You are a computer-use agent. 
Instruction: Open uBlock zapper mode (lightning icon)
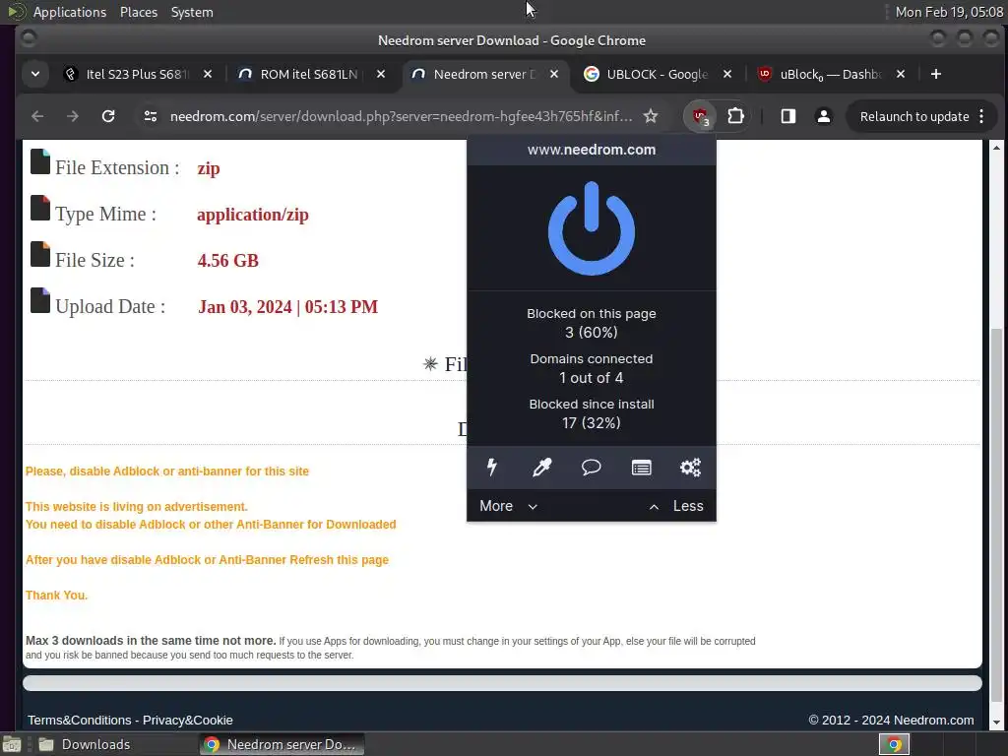coord(492,468)
